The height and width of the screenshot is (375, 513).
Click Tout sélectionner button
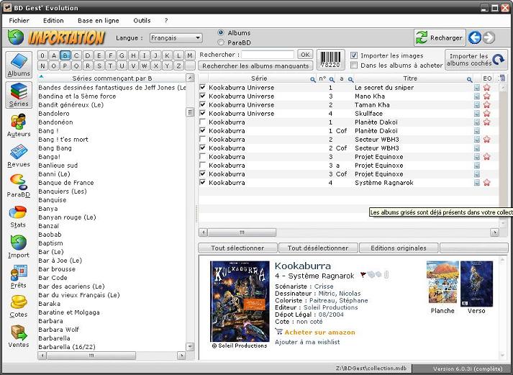click(237, 248)
